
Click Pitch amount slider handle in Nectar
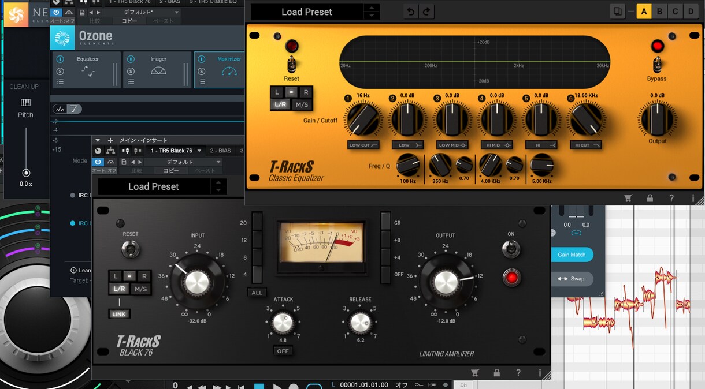point(25,173)
